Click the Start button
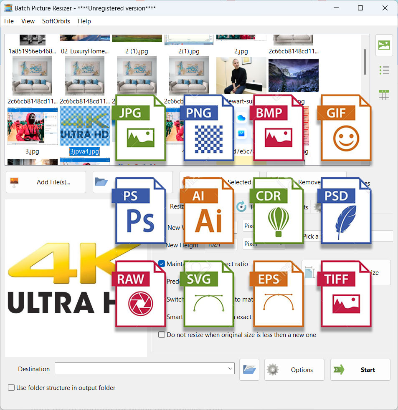 pos(360,370)
